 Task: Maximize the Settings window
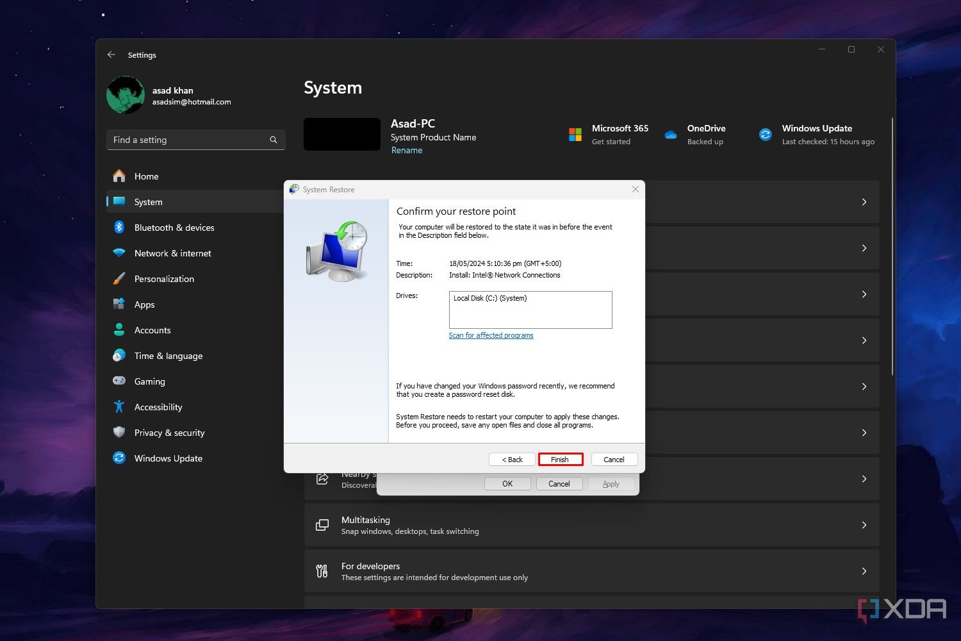pyautogui.click(x=851, y=49)
